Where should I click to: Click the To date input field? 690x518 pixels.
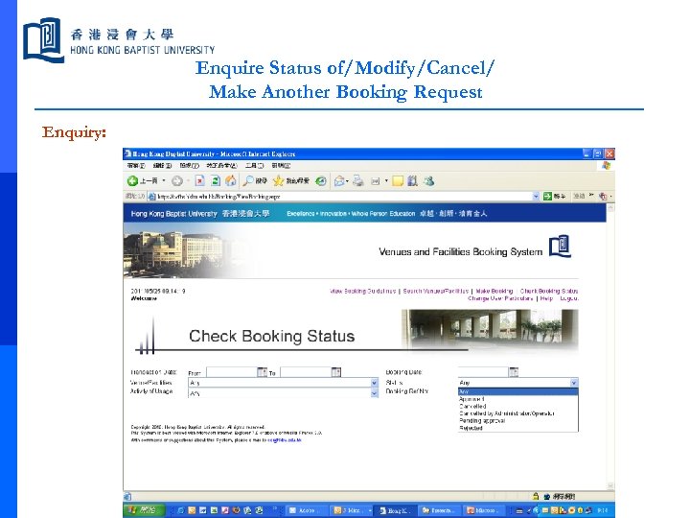[306, 372]
